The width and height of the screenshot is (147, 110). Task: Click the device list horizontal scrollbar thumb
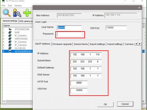point(19,101)
